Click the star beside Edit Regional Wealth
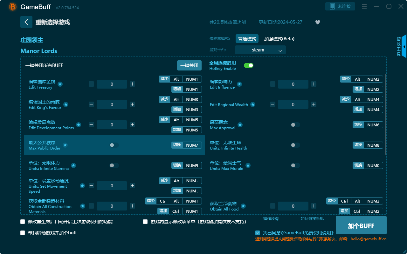 [253, 104]
